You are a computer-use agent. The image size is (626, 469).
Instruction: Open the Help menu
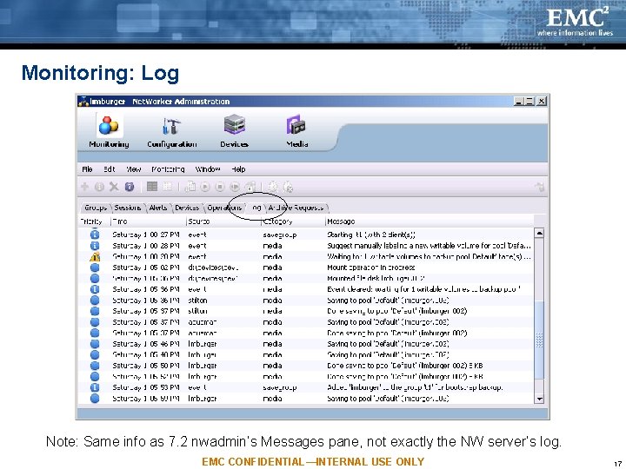tap(238, 169)
